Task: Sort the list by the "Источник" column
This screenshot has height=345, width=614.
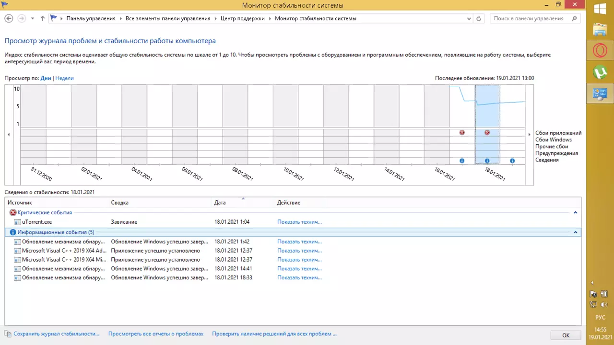Action: click(x=57, y=203)
